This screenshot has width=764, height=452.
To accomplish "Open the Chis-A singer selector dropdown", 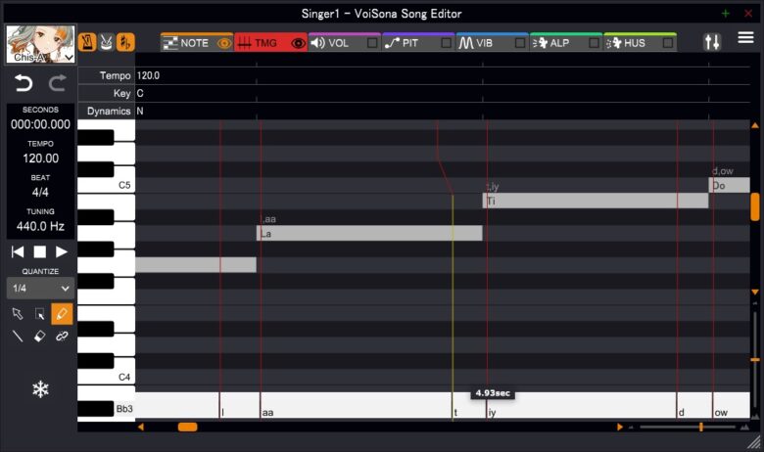I will click(x=40, y=58).
